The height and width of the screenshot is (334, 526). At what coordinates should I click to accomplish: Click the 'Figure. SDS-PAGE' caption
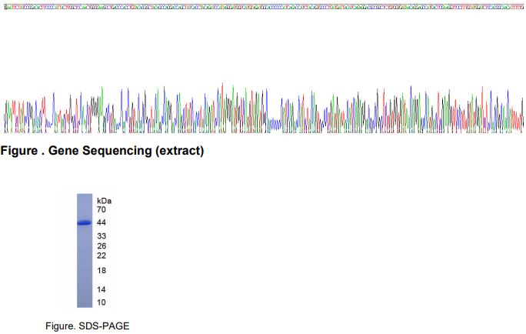click(x=88, y=326)
